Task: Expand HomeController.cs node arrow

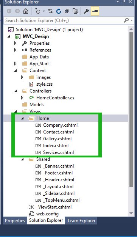Action: click(22, 98)
